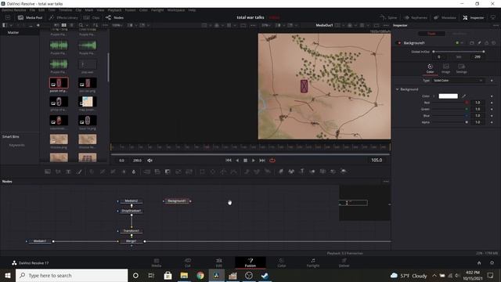Toggle keyframe diamond for Alpha
Image resolution: width=501 pixels, height=282 pixels.
coord(492,122)
